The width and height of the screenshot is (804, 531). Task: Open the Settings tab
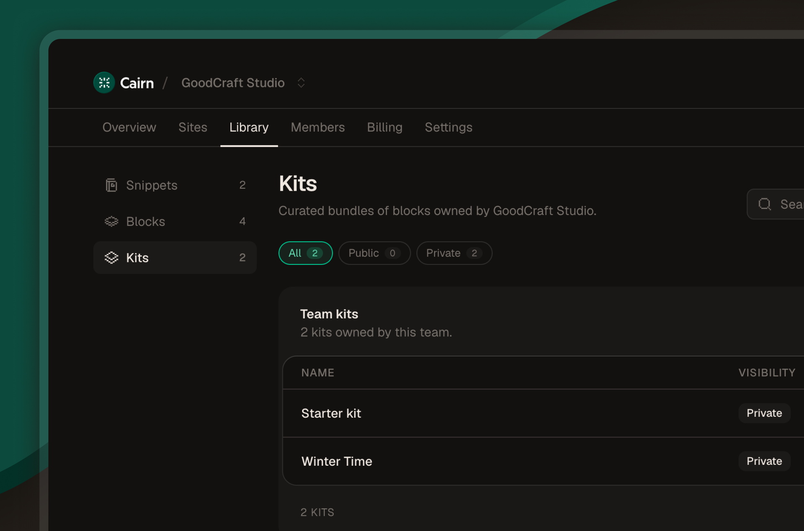coord(448,127)
